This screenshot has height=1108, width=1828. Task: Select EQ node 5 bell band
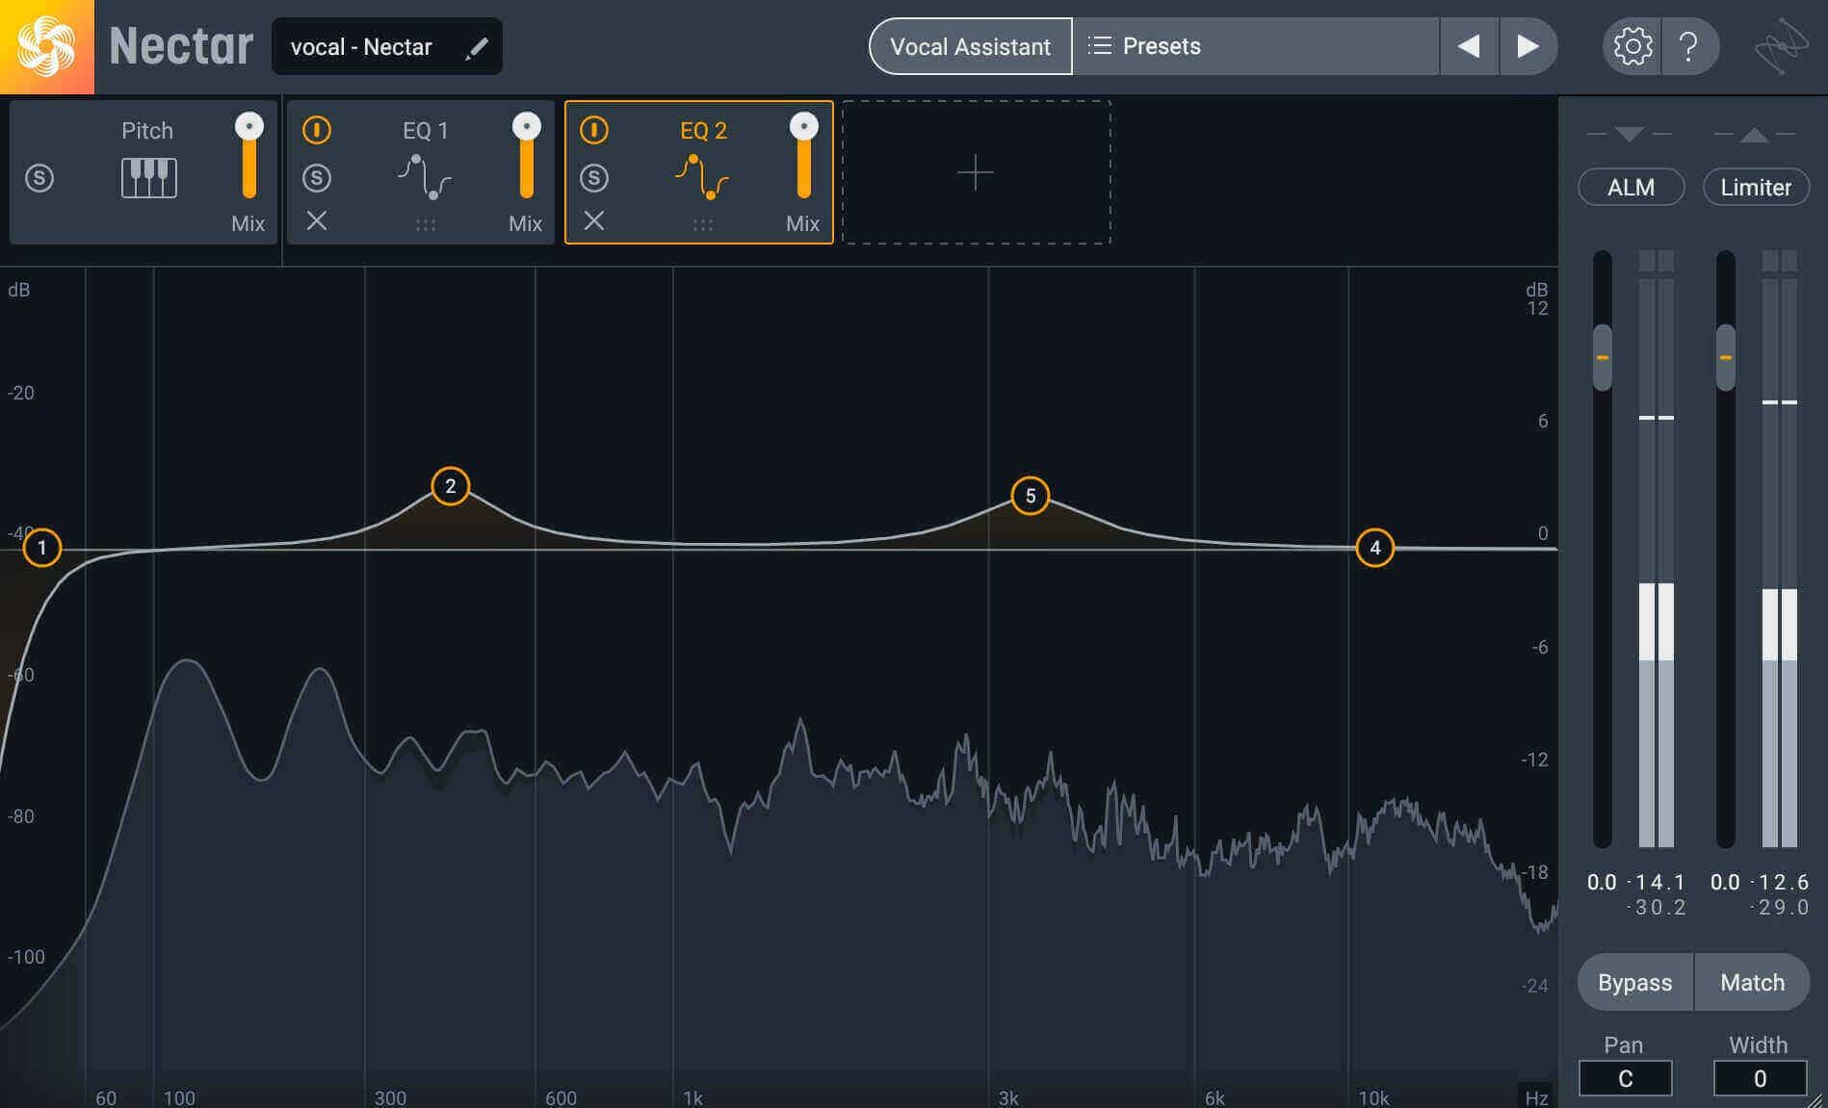click(1031, 496)
